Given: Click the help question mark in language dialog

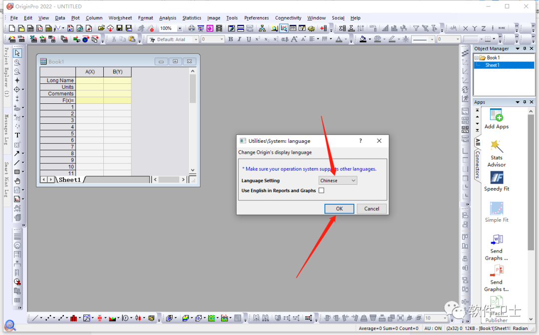Looking at the screenshot, I should (361, 141).
